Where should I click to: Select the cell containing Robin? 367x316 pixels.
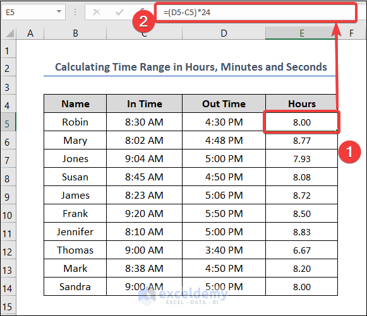pyautogui.click(x=75, y=122)
